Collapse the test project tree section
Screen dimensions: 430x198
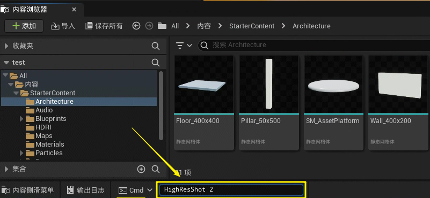coord(6,63)
